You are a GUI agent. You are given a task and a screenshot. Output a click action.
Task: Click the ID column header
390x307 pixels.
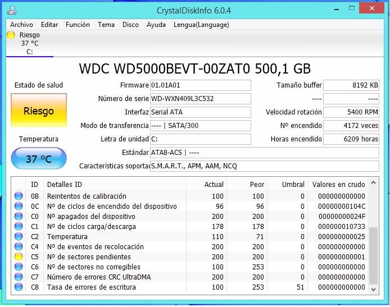(x=34, y=184)
